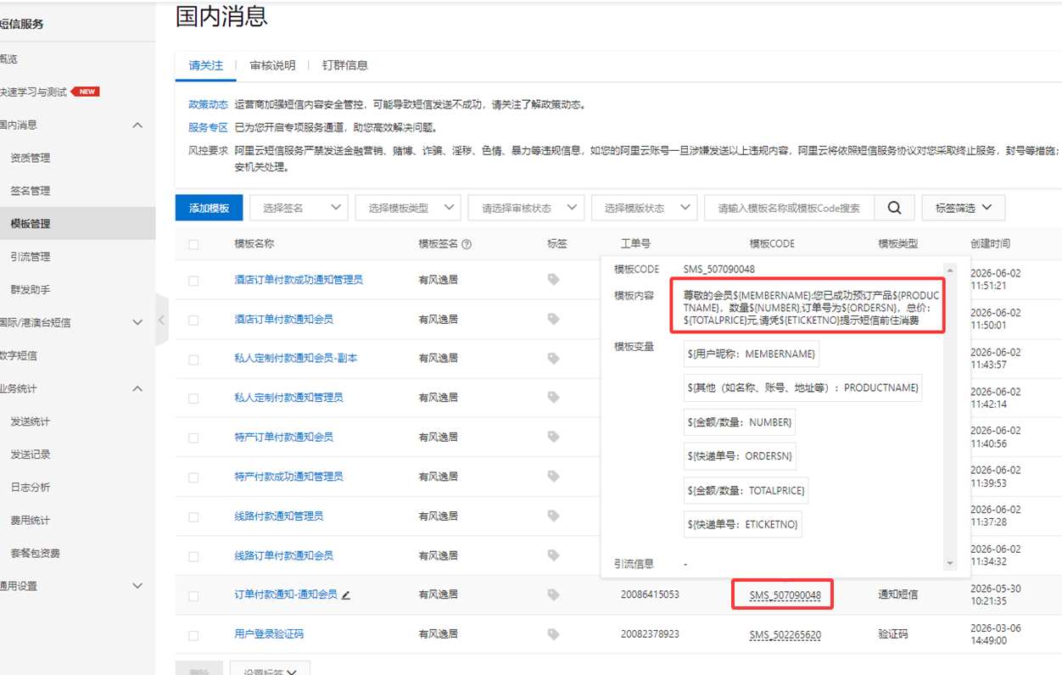The width and height of the screenshot is (1062, 675).
Task: Check the box for 线路付款通知管理员
Action: [x=193, y=517]
